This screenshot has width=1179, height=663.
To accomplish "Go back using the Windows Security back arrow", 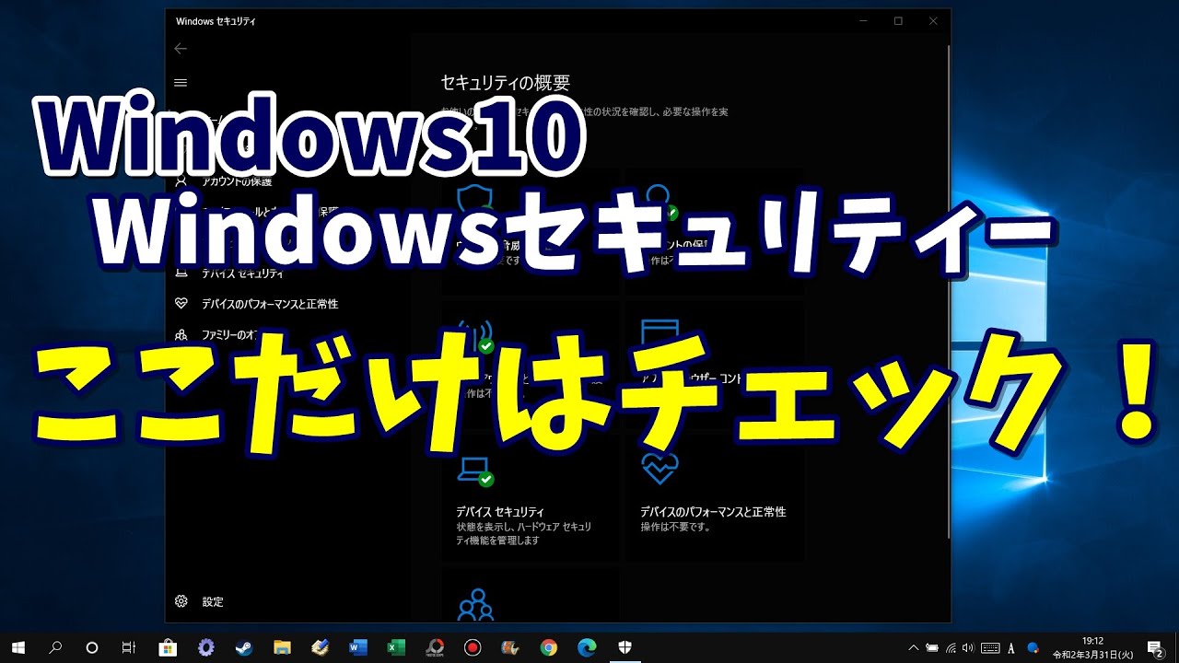I will (x=181, y=49).
